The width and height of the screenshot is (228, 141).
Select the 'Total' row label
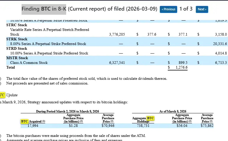point(11,67)
